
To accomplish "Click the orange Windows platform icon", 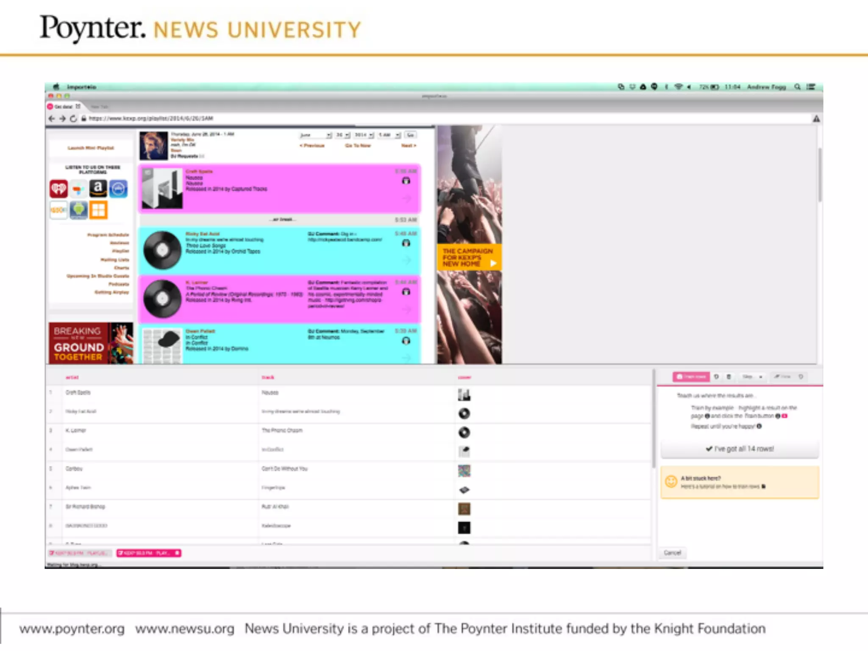I will 98,210.
